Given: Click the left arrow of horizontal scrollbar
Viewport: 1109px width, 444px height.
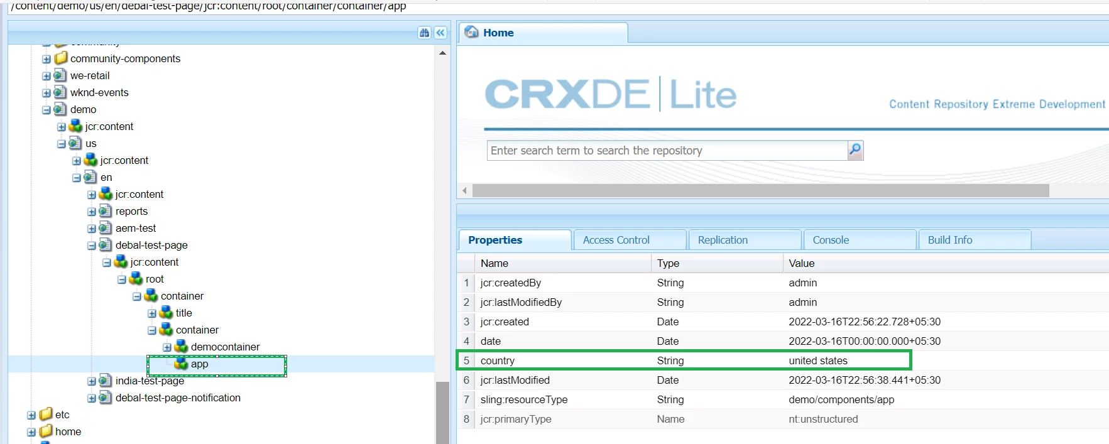Looking at the screenshot, I should (464, 190).
